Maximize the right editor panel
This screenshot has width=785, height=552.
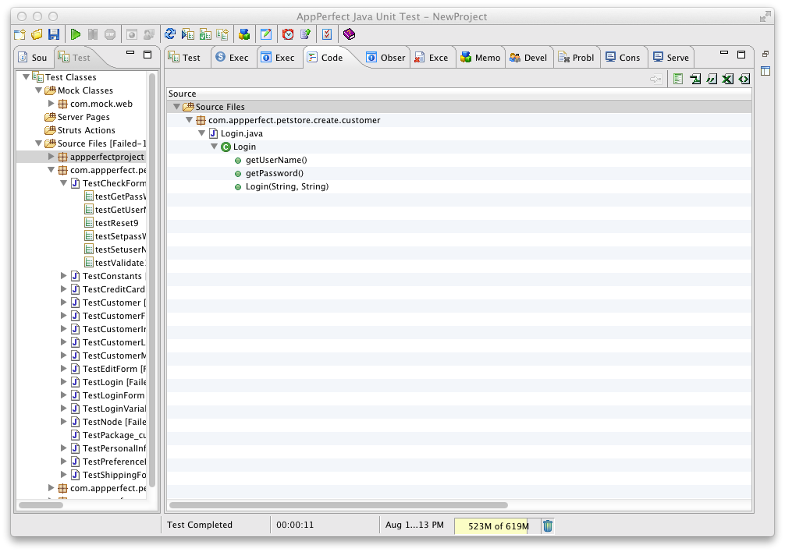[x=741, y=55]
